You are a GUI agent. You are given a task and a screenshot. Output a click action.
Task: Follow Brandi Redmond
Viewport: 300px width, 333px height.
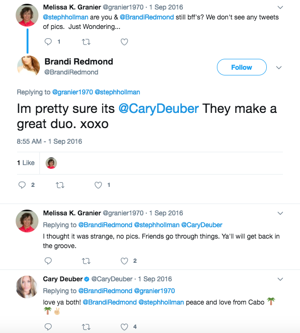click(x=241, y=67)
